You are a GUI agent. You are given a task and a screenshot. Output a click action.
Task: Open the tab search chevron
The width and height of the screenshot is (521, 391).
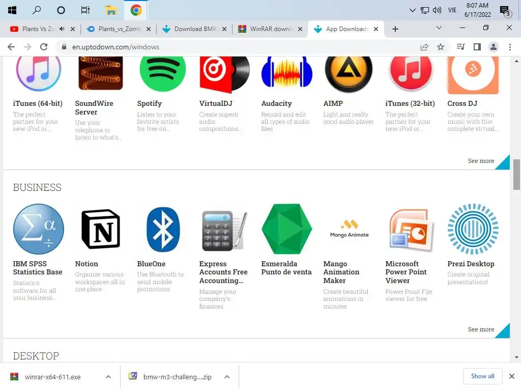pos(439,27)
